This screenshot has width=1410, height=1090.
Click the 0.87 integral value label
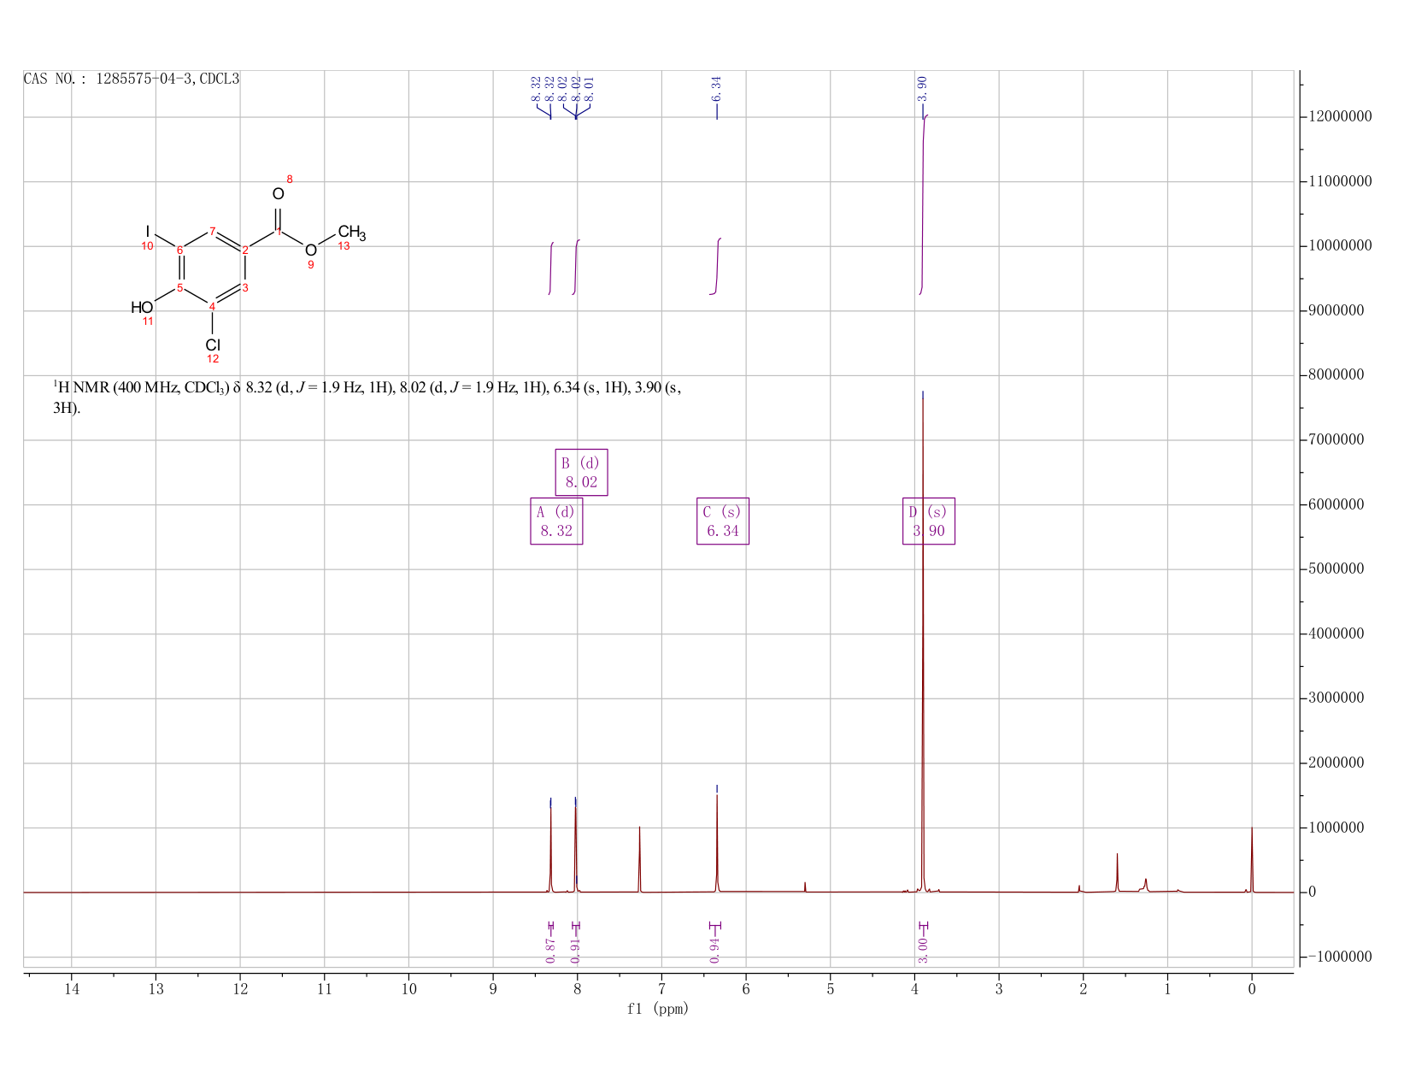pyautogui.click(x=550, y=950)
